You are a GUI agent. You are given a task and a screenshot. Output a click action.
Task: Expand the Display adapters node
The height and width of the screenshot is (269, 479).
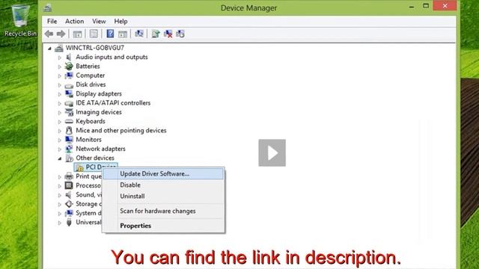coord(60,94)
